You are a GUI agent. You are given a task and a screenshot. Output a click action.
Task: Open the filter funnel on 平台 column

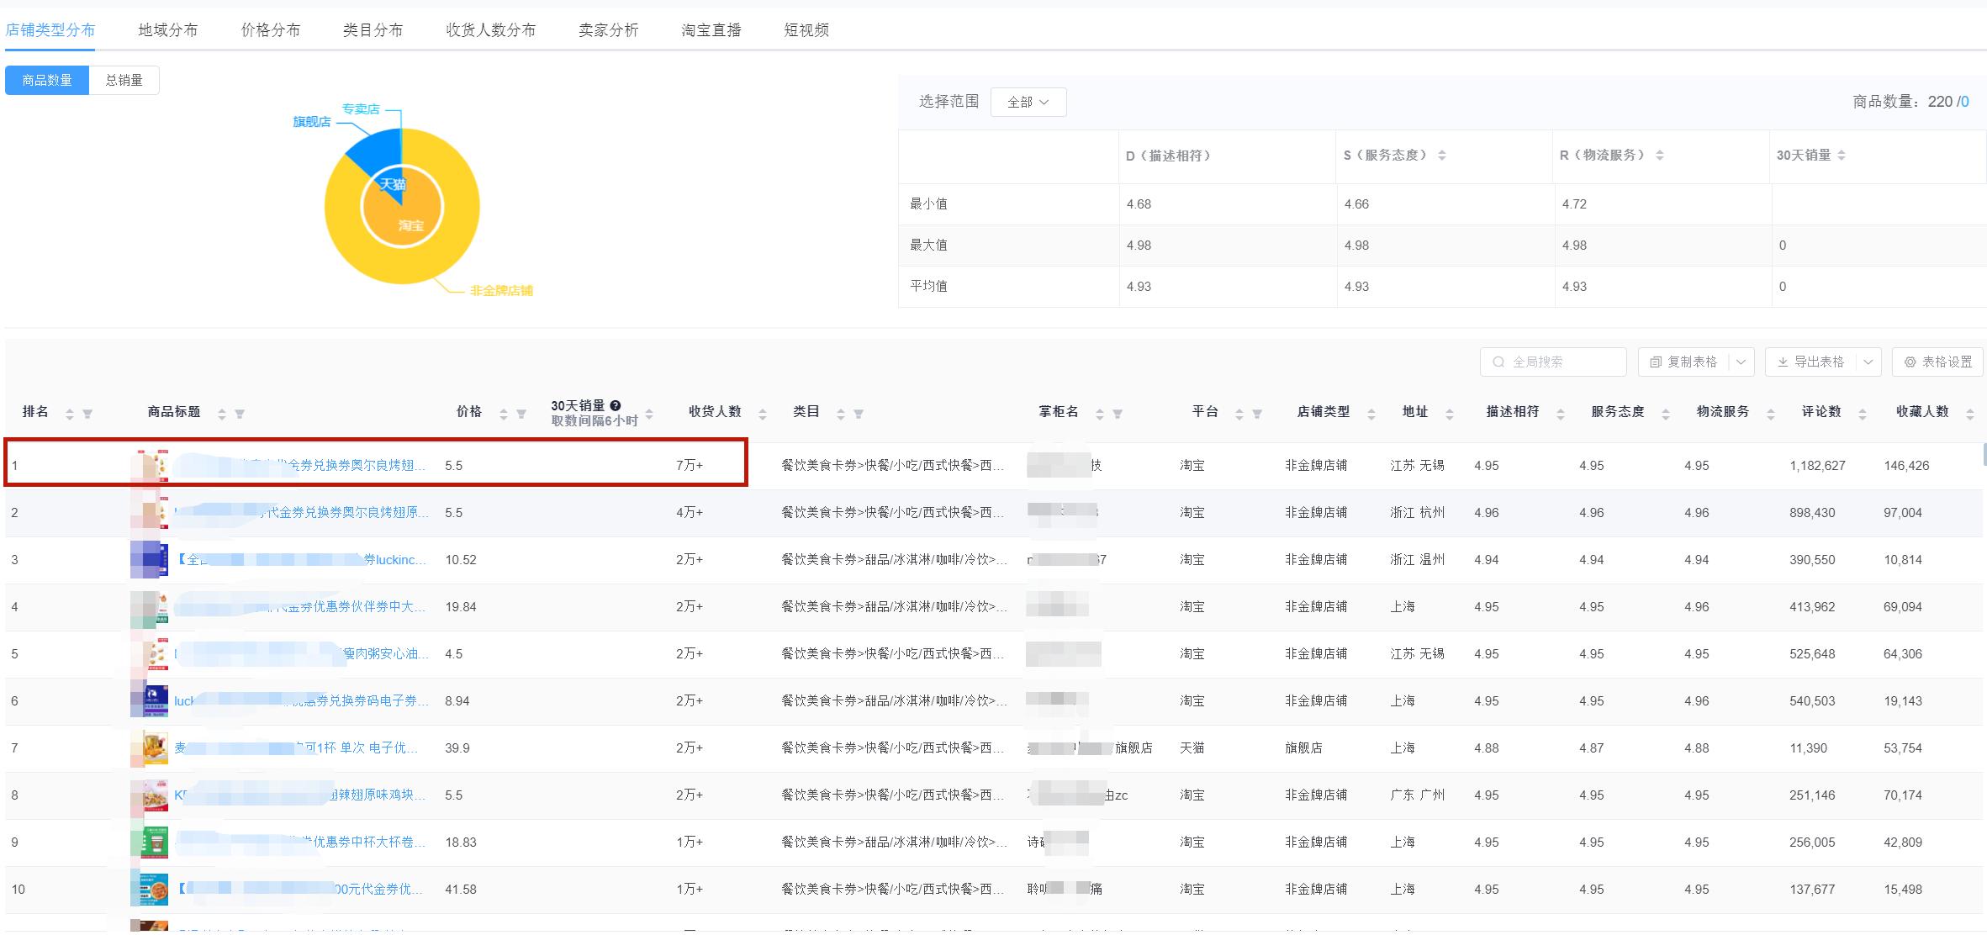pos(1256,413)
